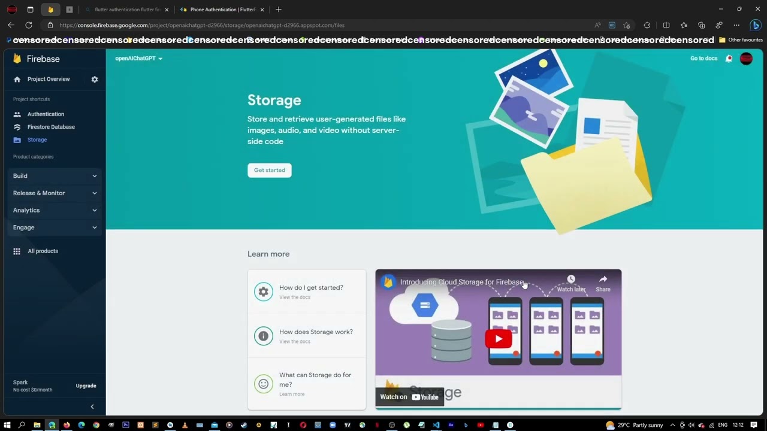This screenshot has height=431, width=767.
Task: Open Edge settings and more menu
Action: (736, 25)
